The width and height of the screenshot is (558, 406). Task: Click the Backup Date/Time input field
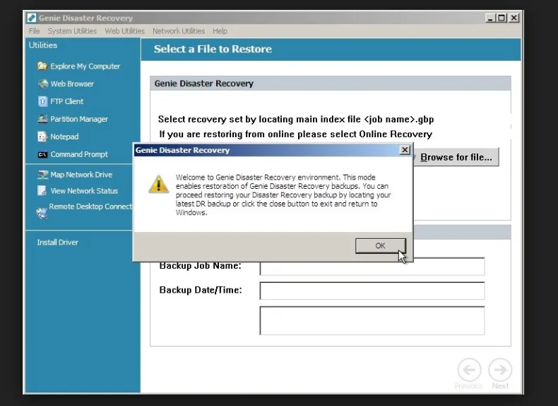tap(372, 291)
